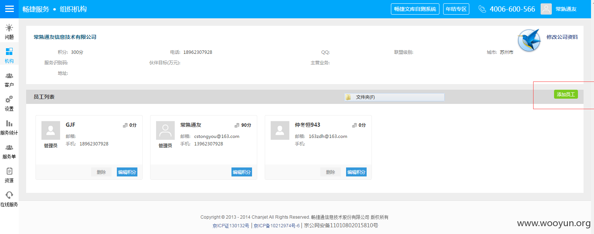This screenshot has width=594, height=234.
Task: Open 畅捷文库自测系统 button
Action: coord(415,9)
